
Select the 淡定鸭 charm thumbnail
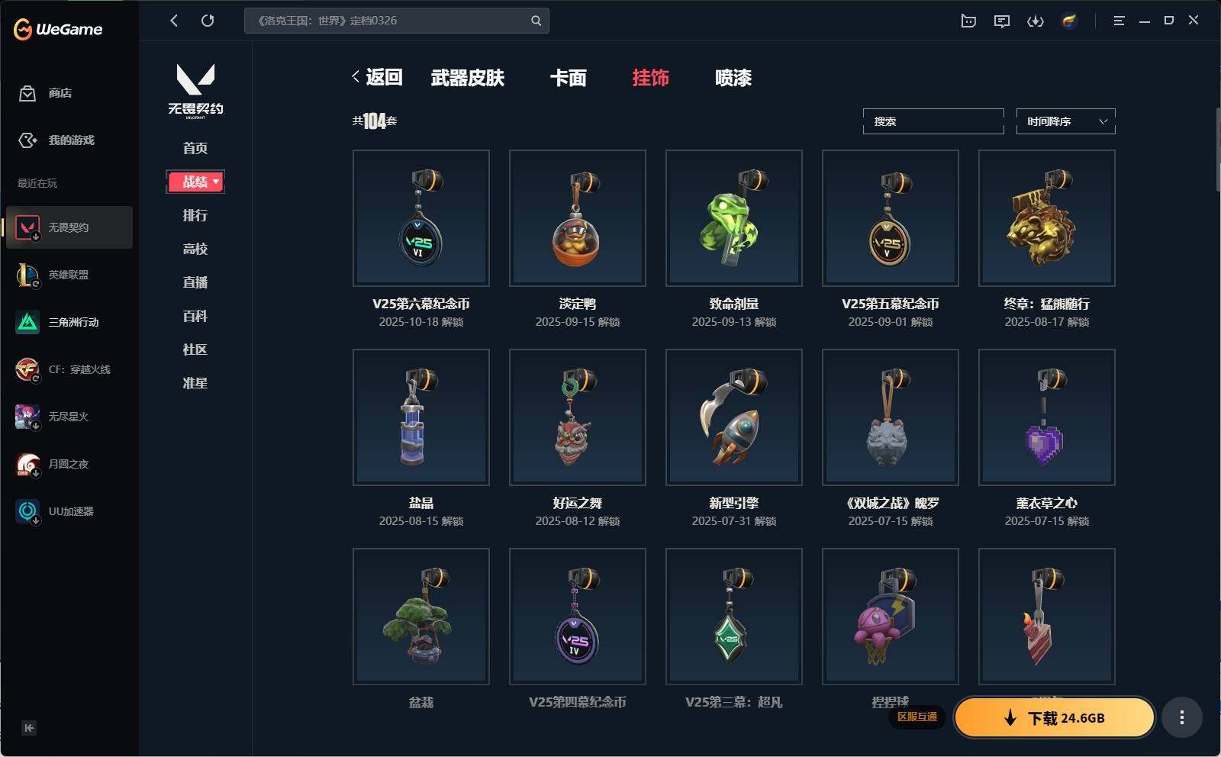578,218
